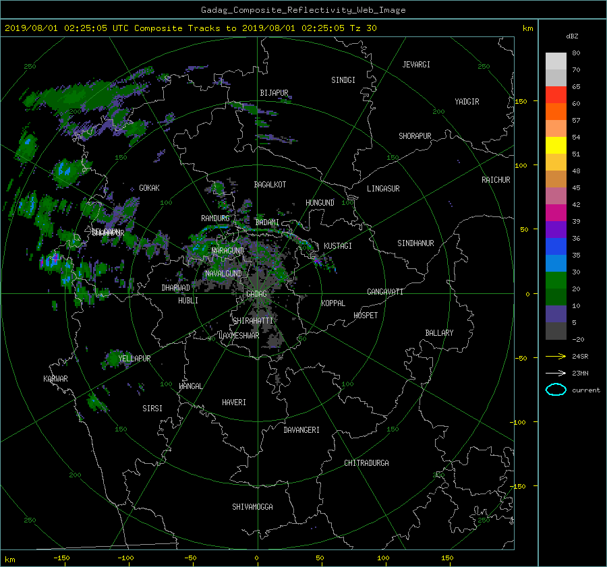
Task: Click the KARWAR town label
Action: 55,379
